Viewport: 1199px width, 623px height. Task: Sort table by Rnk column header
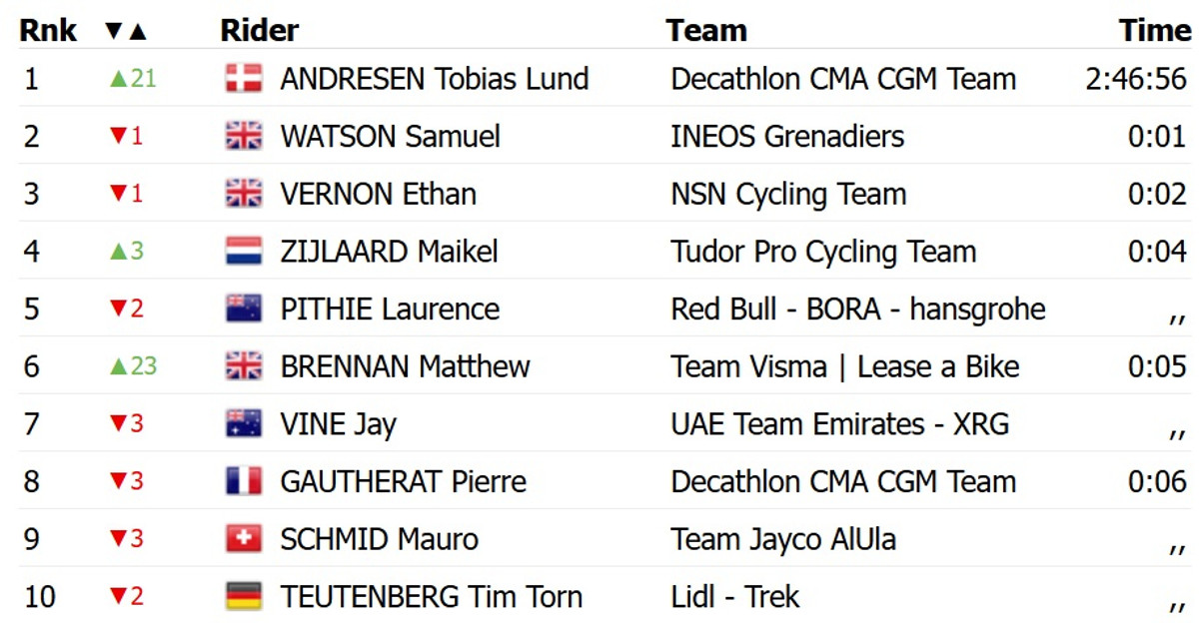point(48,31)
